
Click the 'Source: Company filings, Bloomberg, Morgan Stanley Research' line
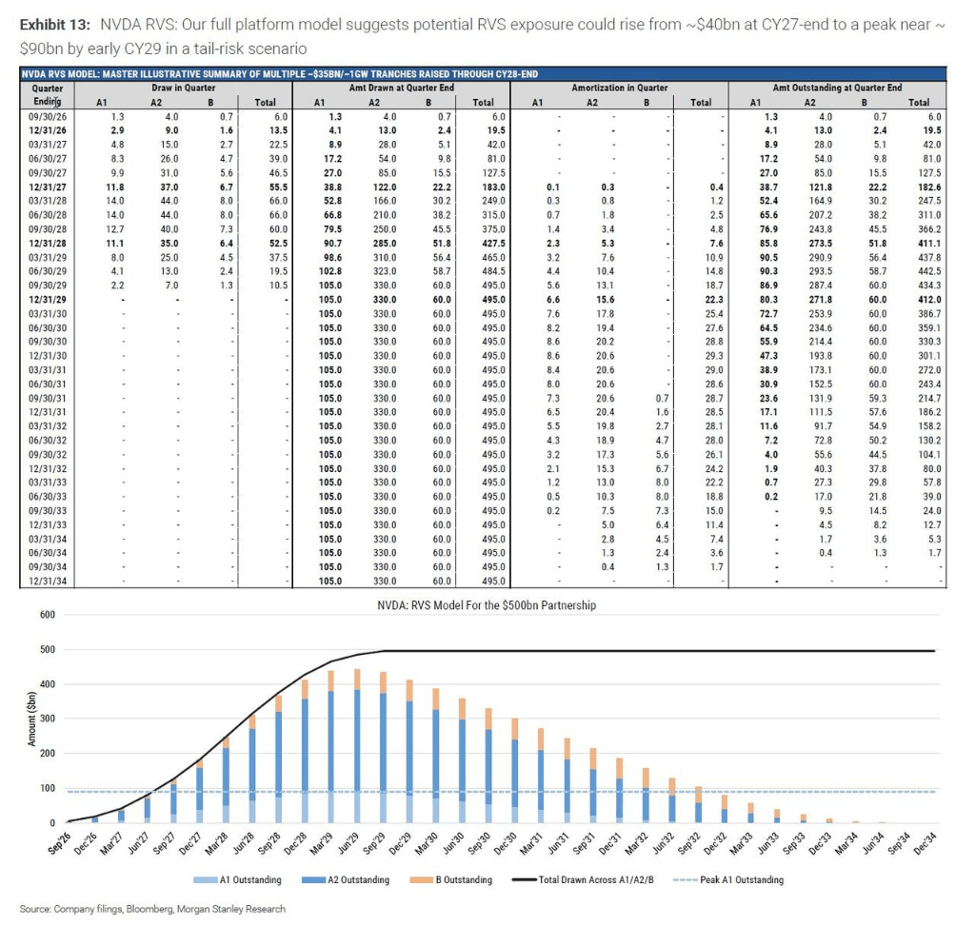[152, 909]
